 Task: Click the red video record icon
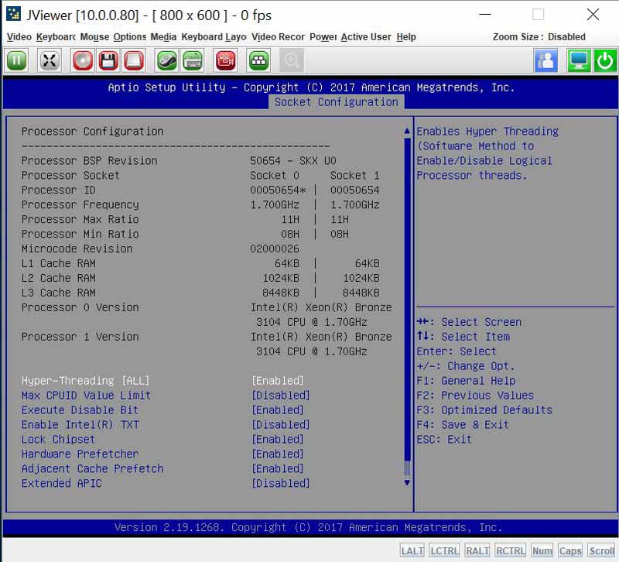225,60
